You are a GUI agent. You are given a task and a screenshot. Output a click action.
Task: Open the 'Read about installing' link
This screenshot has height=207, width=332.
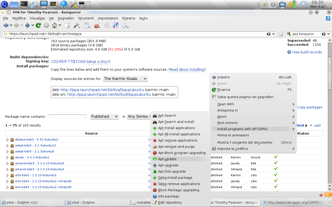point(187,69)
